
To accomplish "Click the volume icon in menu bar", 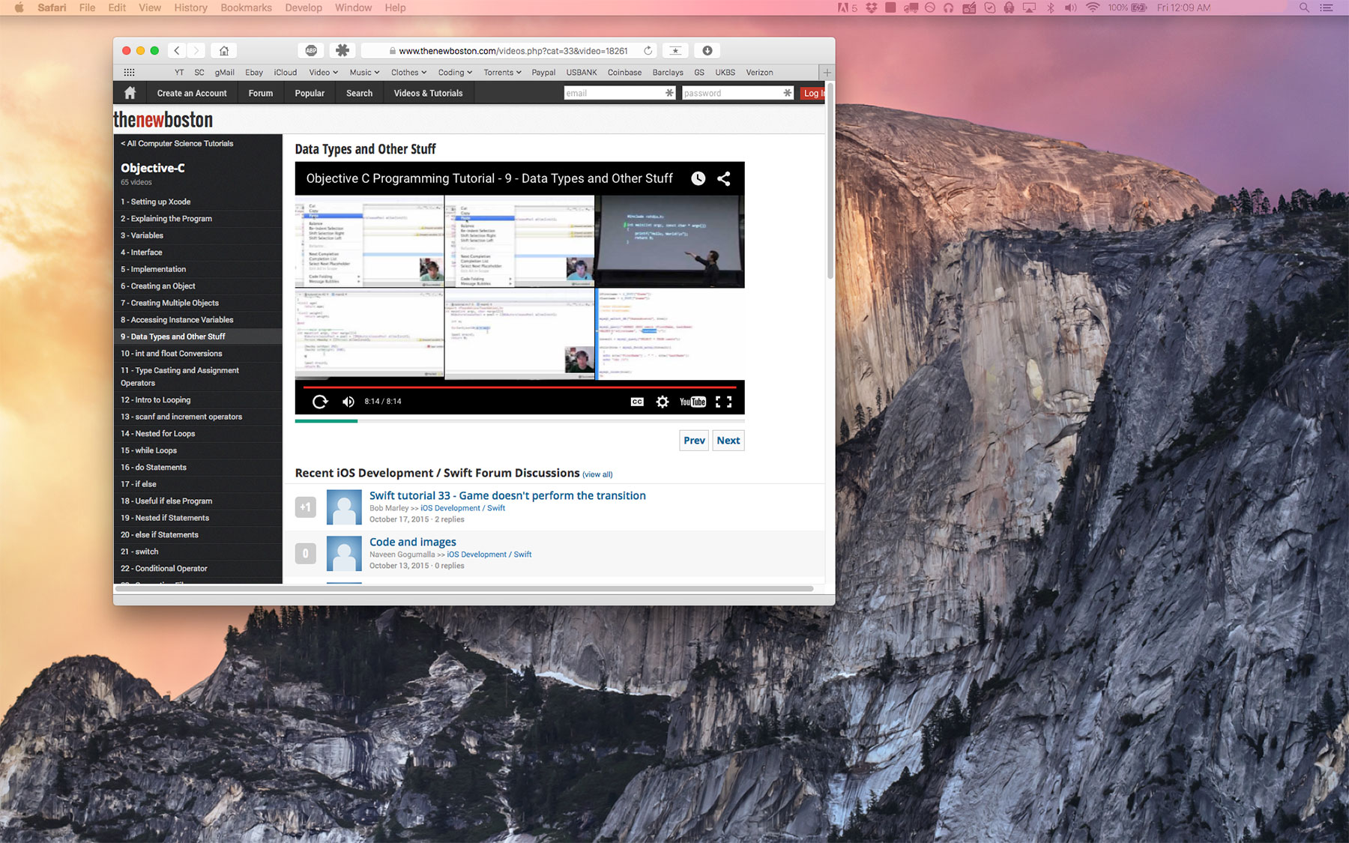I will 1071,7.
